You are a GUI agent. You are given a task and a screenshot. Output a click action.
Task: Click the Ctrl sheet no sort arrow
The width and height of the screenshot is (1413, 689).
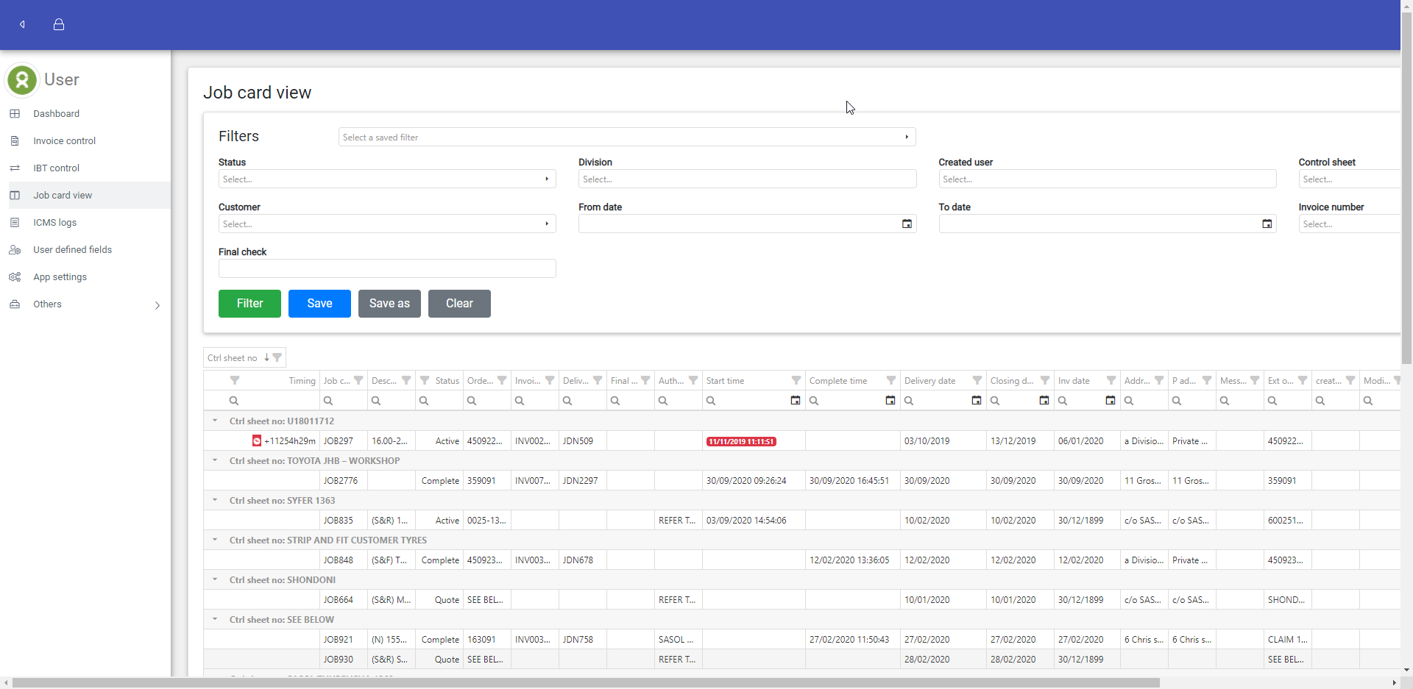click(266, 357)
